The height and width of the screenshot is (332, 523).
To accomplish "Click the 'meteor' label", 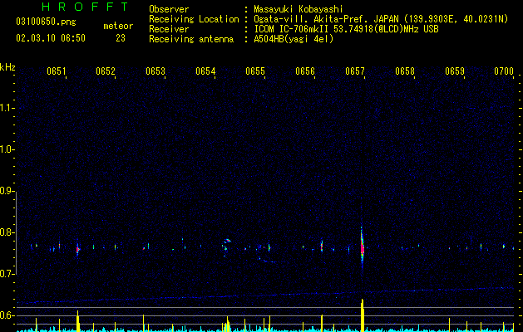I will point(118,26).
